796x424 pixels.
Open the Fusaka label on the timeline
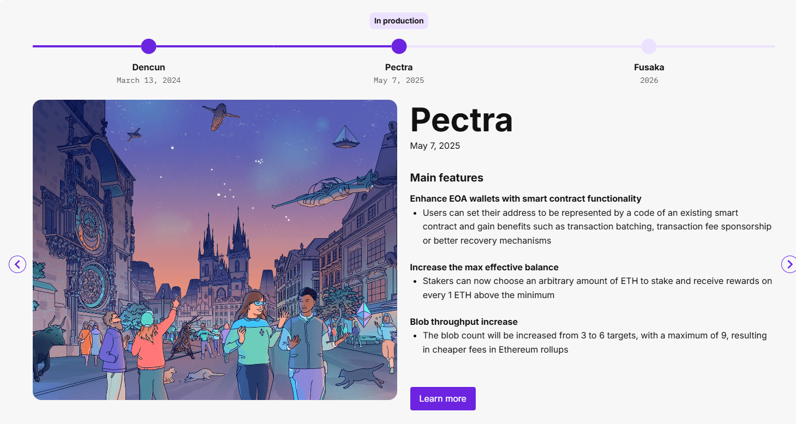tap(649, 68)
